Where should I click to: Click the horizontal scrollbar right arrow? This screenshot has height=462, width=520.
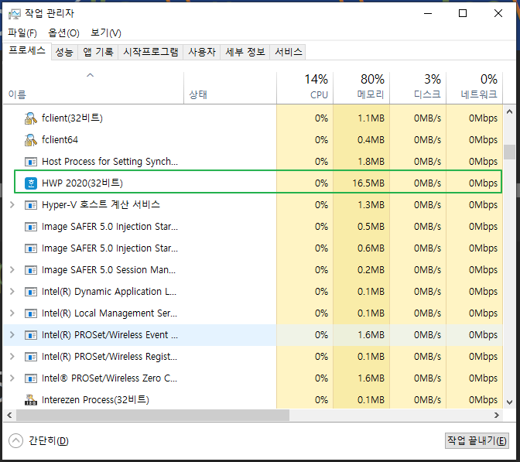pyautogui.click(x=497, y=416)
